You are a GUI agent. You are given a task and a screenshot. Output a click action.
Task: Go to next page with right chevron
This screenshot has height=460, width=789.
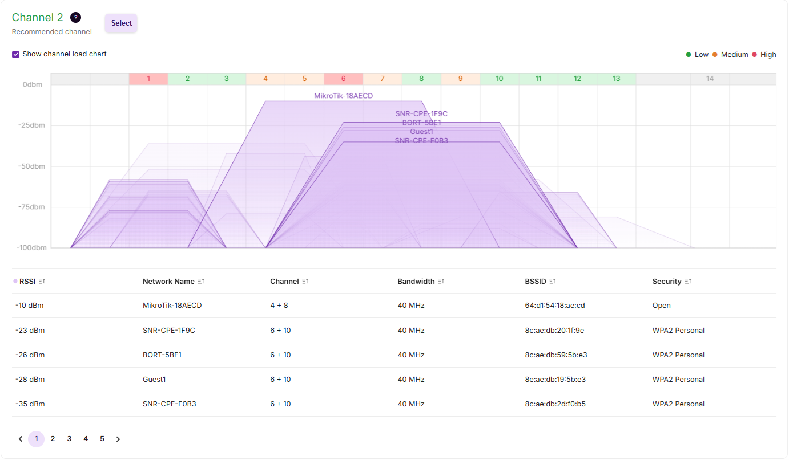[118, 439]
